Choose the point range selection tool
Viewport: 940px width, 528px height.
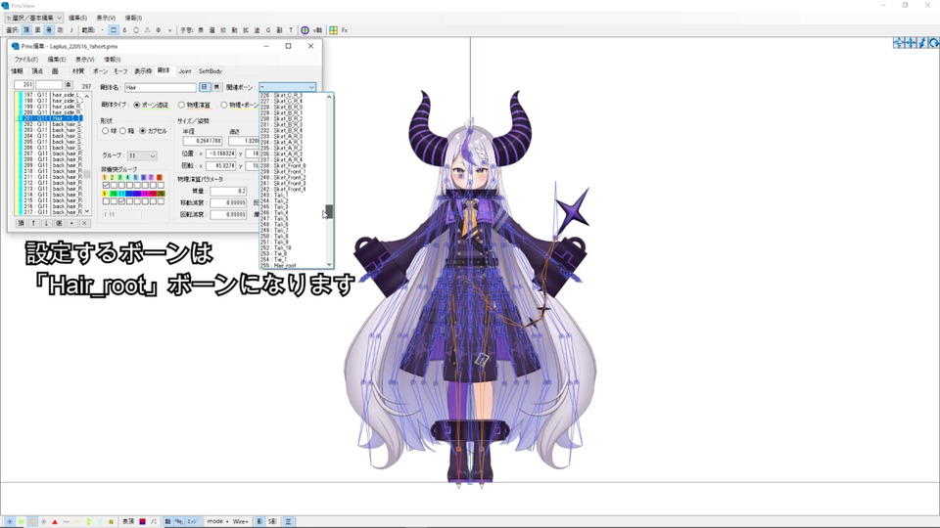click(103, 30)
